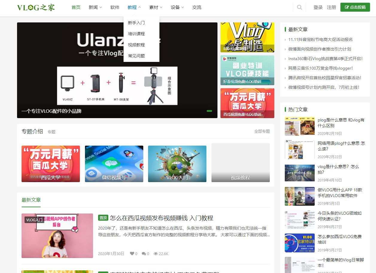Click the VLOG之家 site logo
This screenshot has width=376, height=273.
[36, 7]
